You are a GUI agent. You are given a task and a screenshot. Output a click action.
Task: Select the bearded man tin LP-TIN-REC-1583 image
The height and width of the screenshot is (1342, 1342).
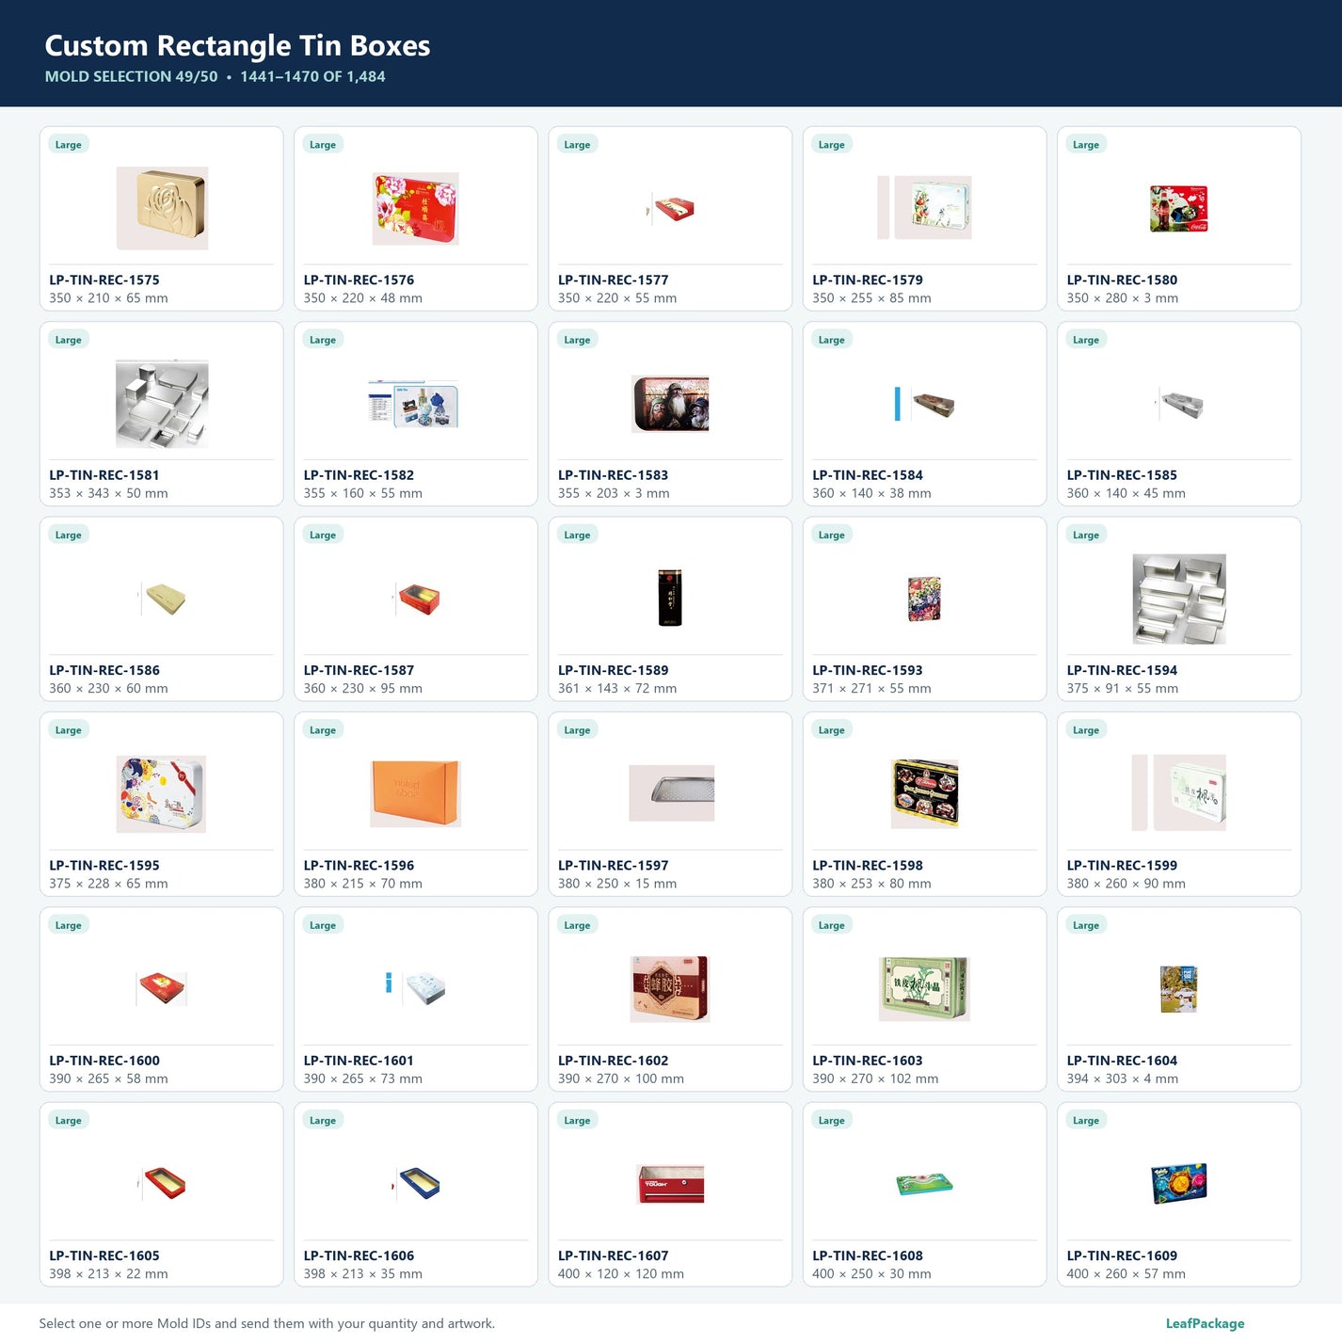pyautogui.click(x=670, y=403)
